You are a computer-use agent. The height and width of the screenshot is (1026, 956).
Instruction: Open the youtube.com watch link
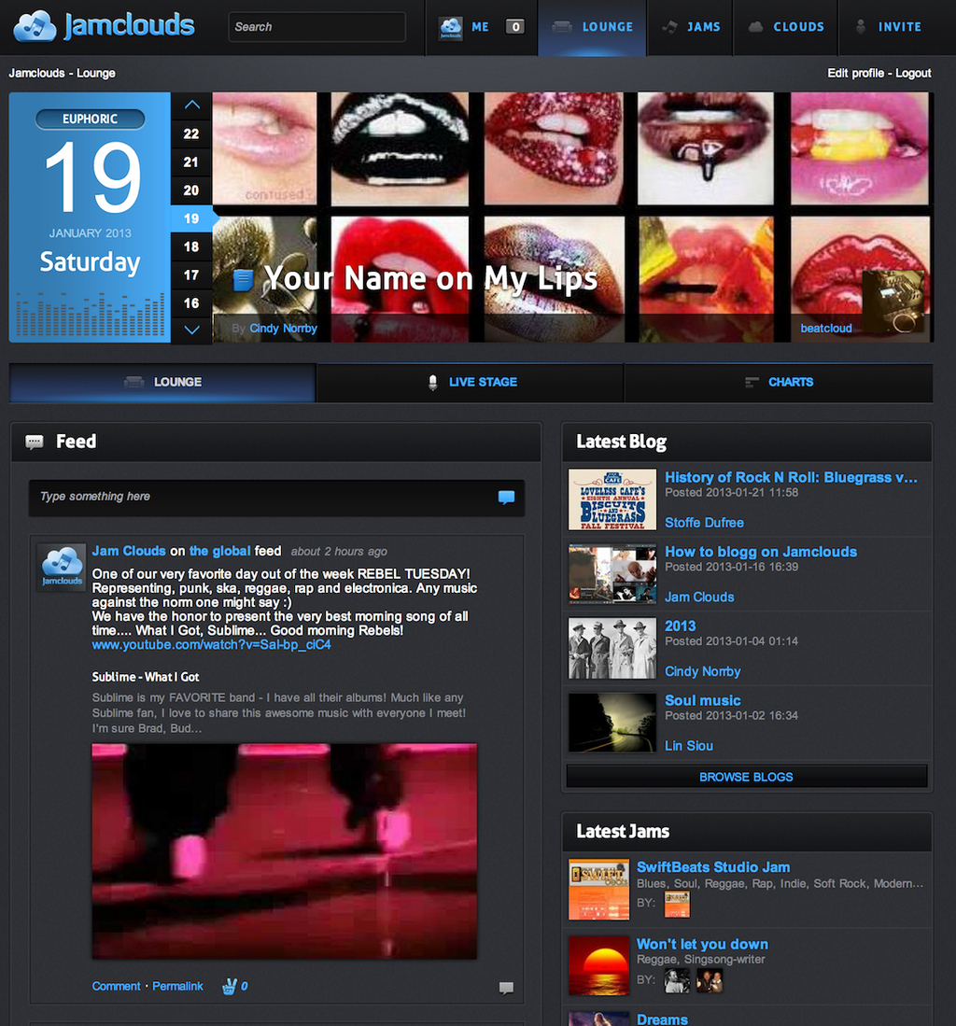click(x=211, y=644)
